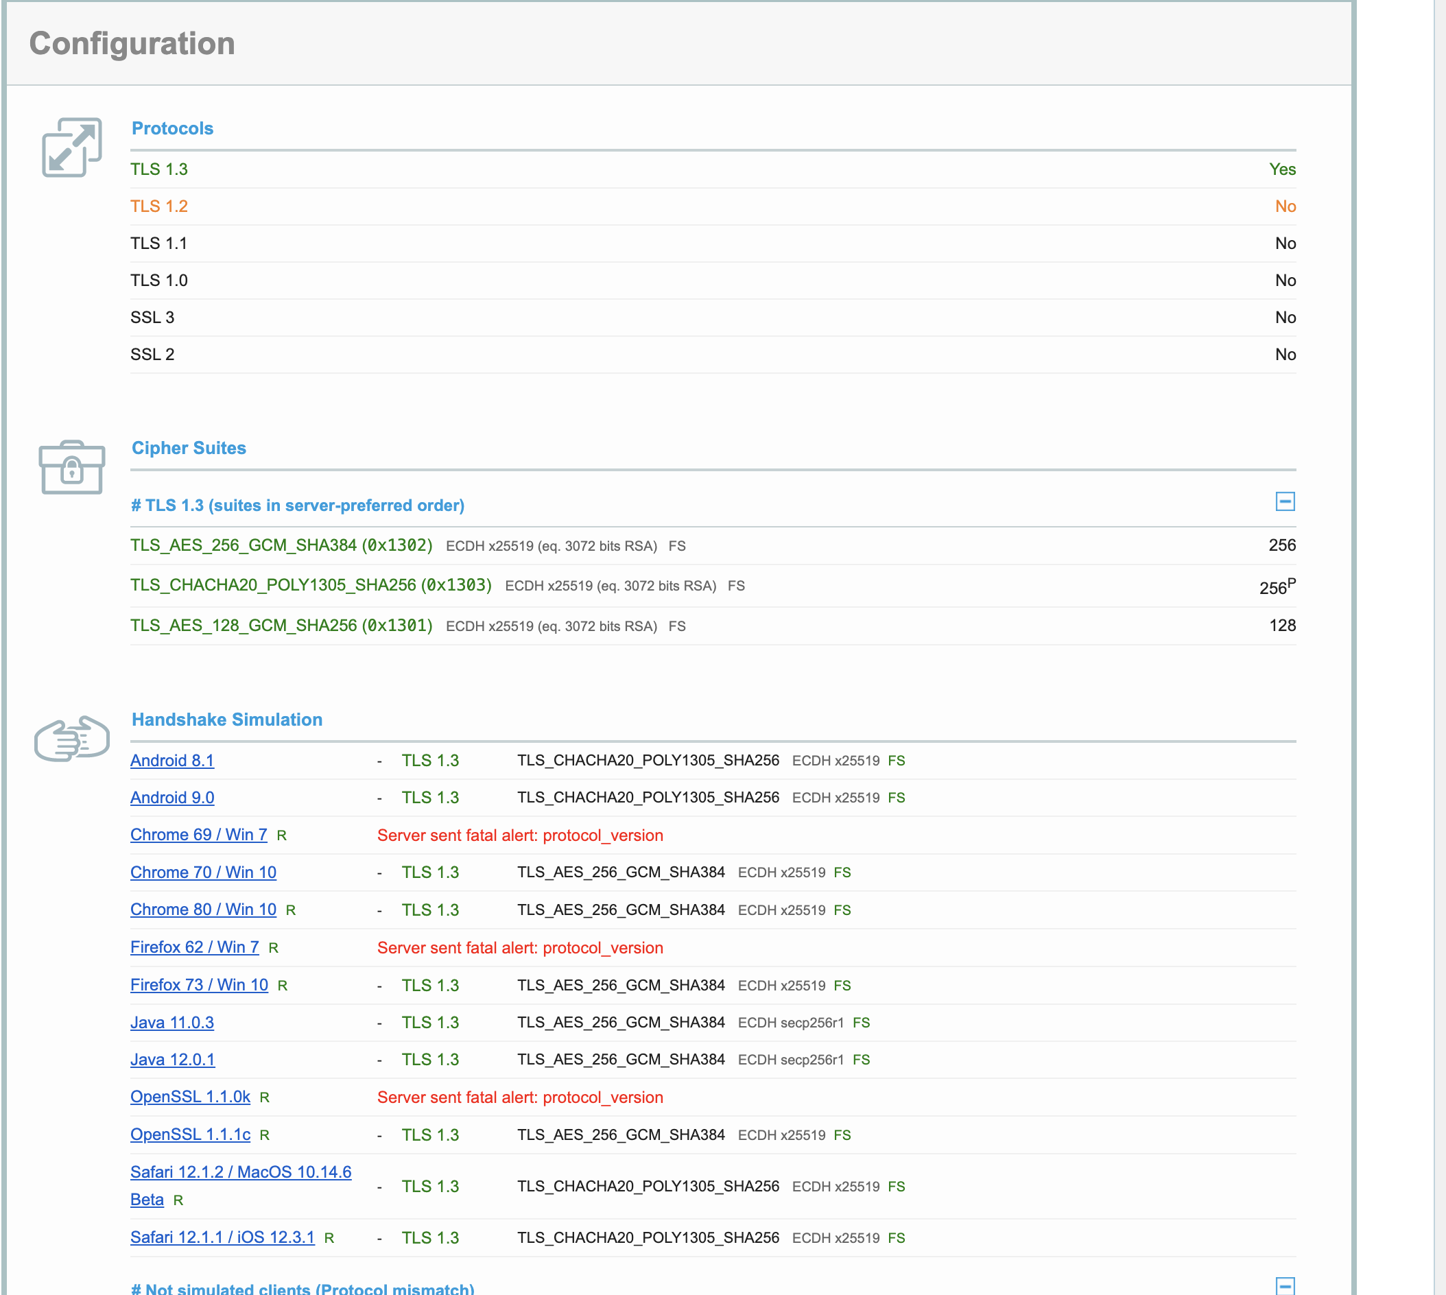Click the TLS 1.1 protocol row label
The image size is (1446, 1295).
(158, 243)
